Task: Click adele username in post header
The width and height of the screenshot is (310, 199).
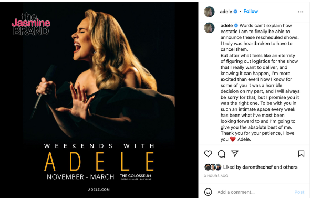Action: point(226,12)
